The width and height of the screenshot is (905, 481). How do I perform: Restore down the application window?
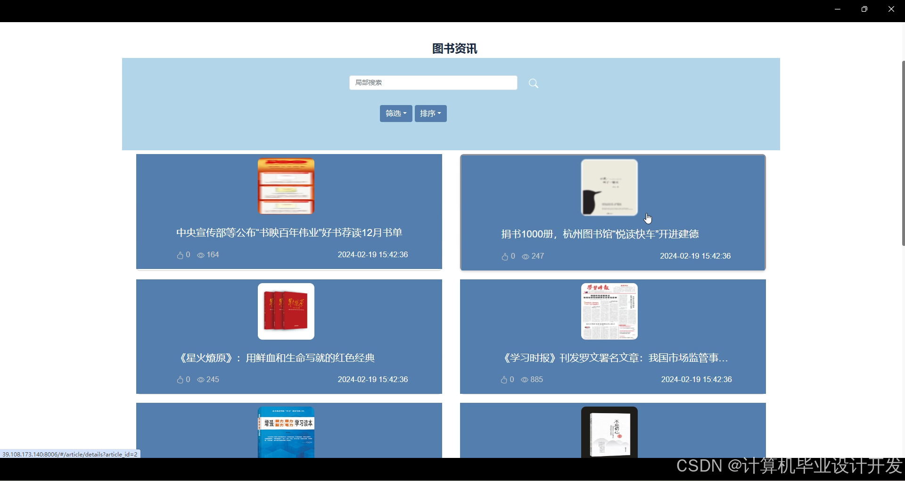(864, 9)
